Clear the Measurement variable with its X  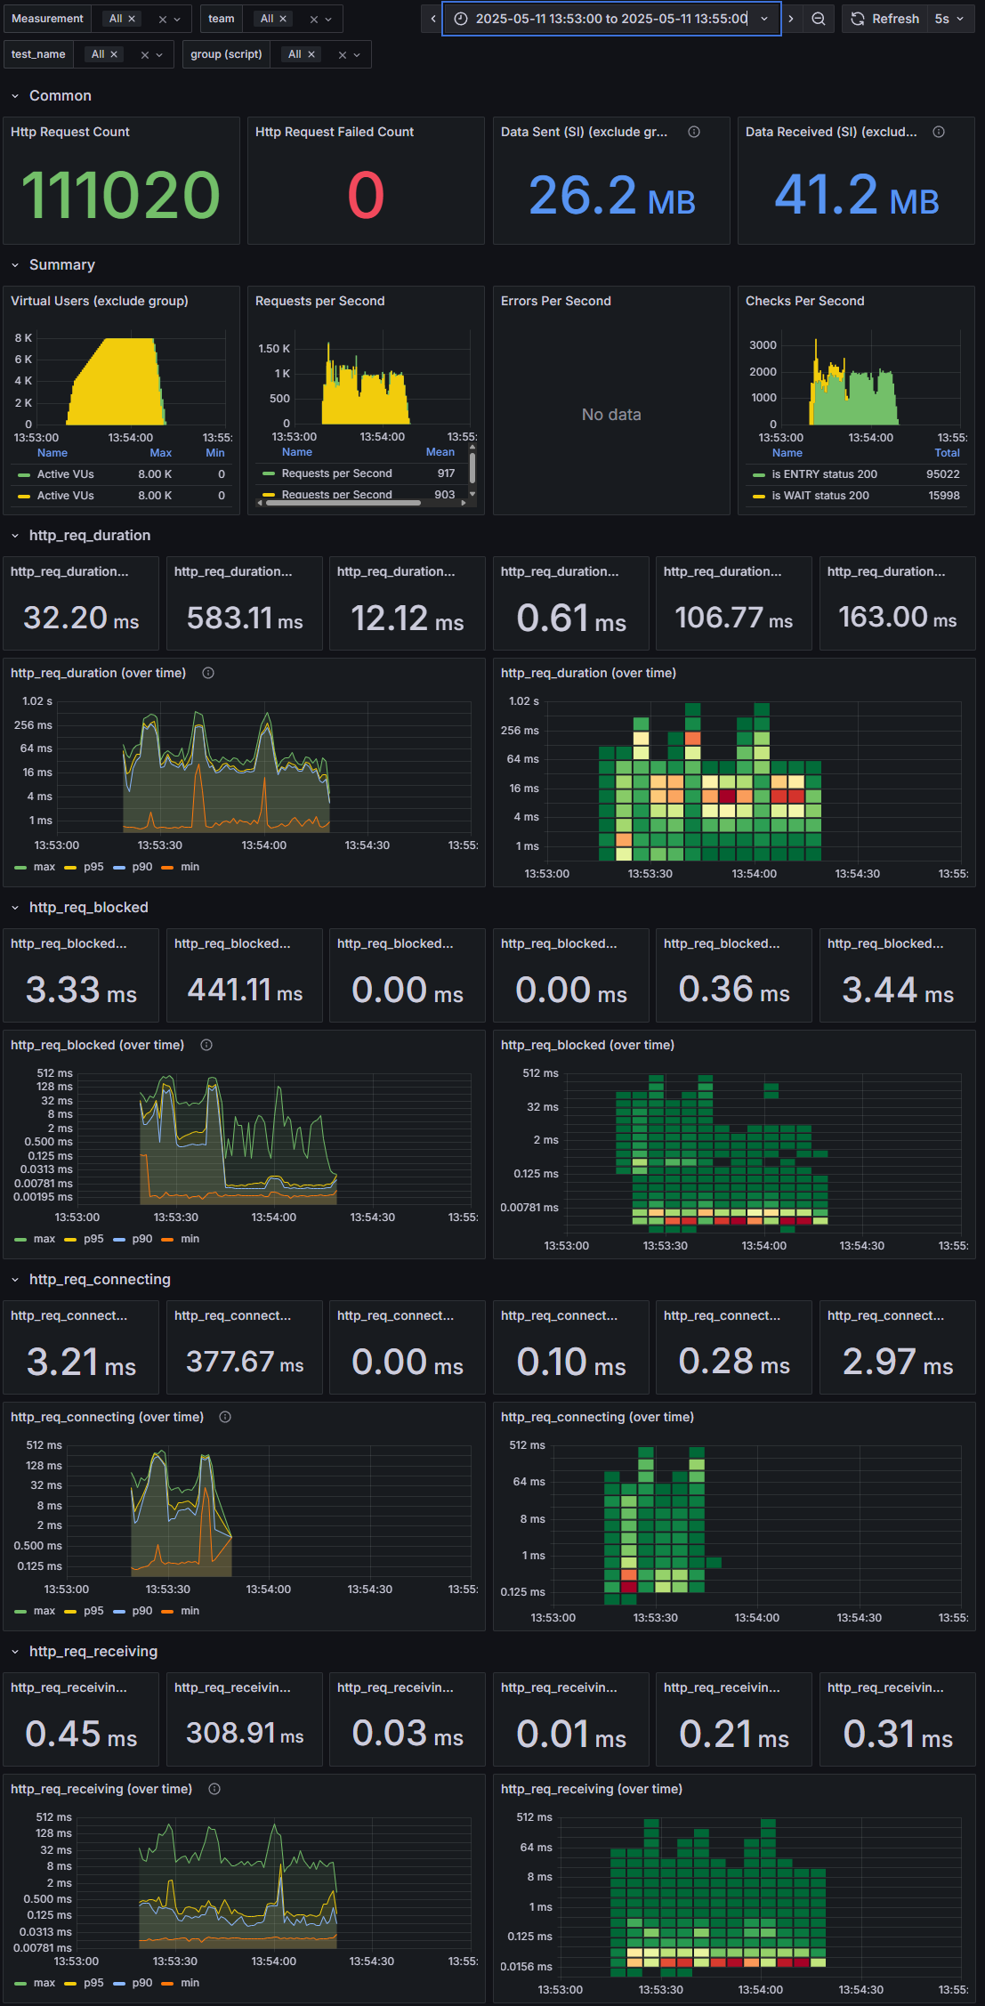click(163, 19)
